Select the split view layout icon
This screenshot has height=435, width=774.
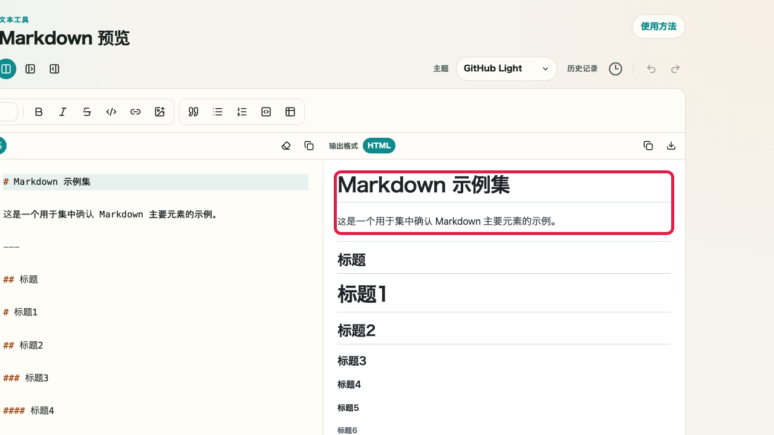[x=6, y=69]
